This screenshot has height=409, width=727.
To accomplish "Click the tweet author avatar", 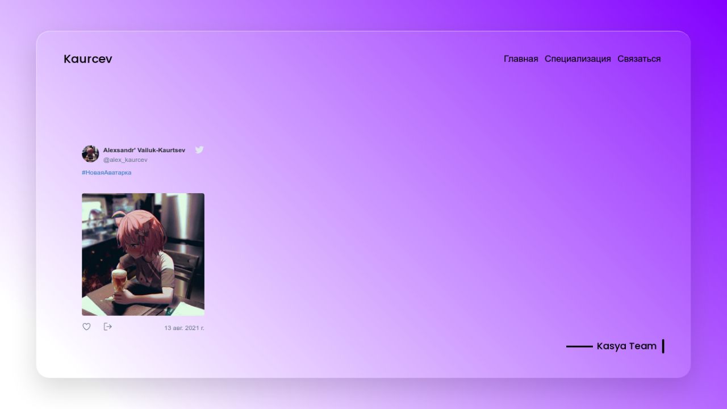I will coord(90,154).
